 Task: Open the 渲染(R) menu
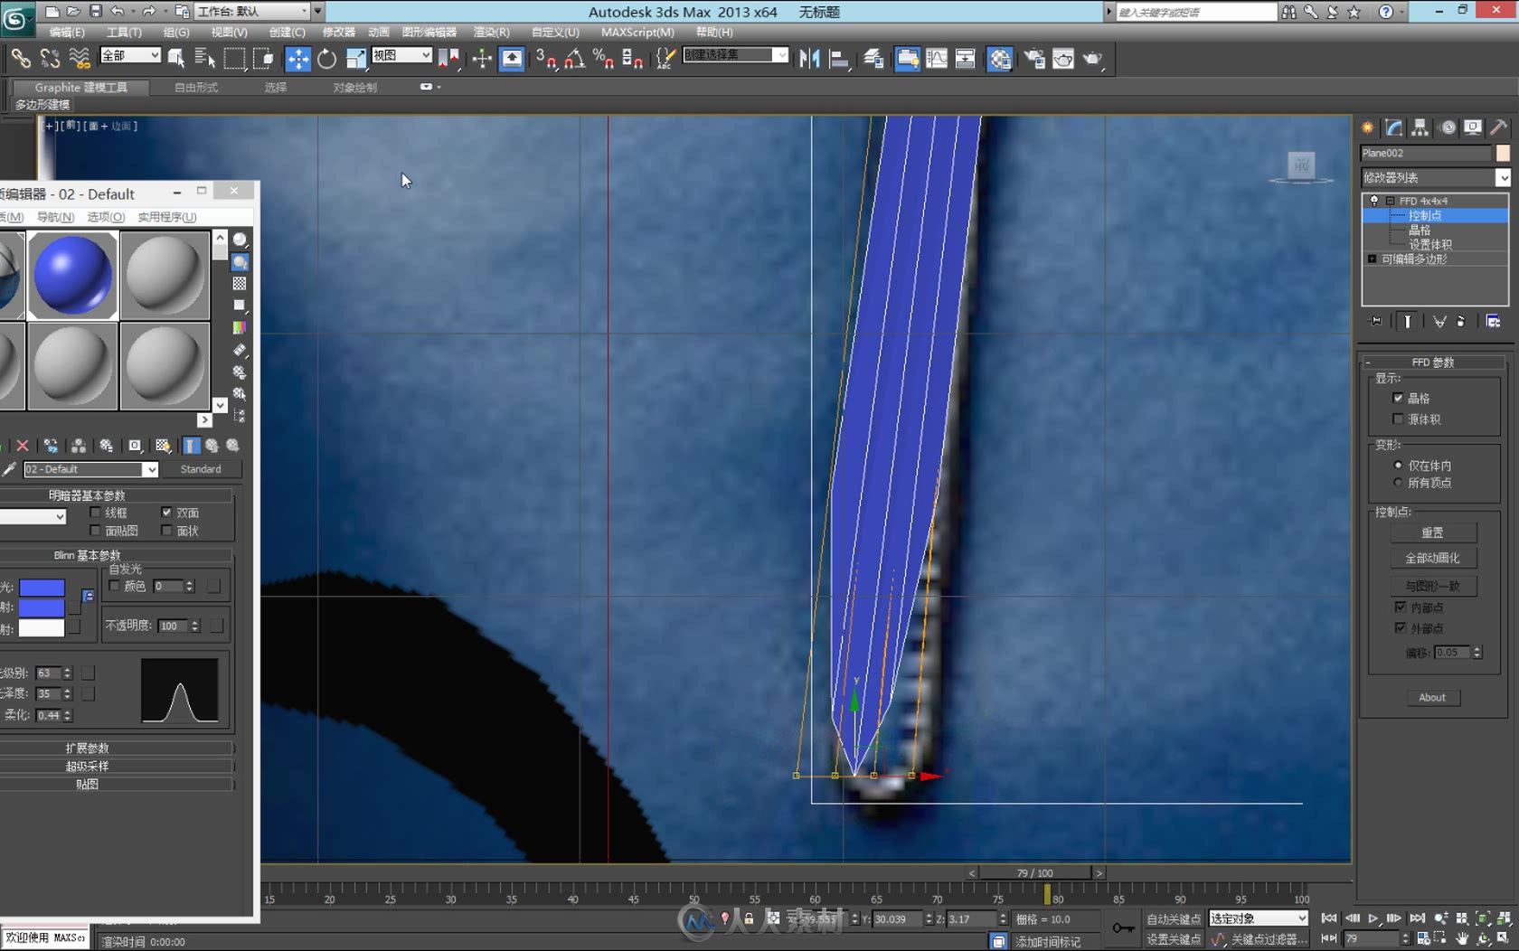(x=491, y=32)
